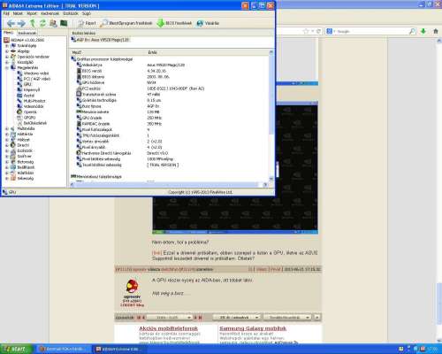Expand the Alaplap tree node
Image resolution: width=442 pixels, height=354 pixels.
(x=7, y=51)
